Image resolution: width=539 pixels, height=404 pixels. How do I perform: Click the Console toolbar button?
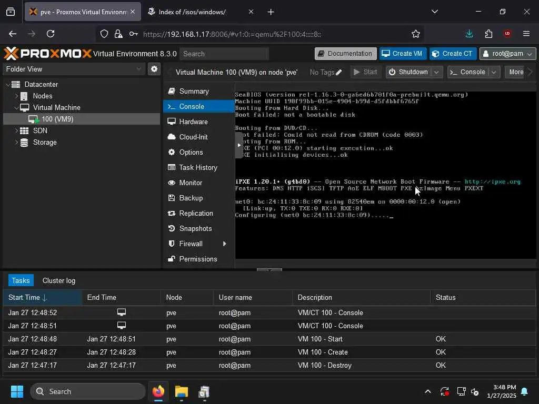tap(468, 72)
